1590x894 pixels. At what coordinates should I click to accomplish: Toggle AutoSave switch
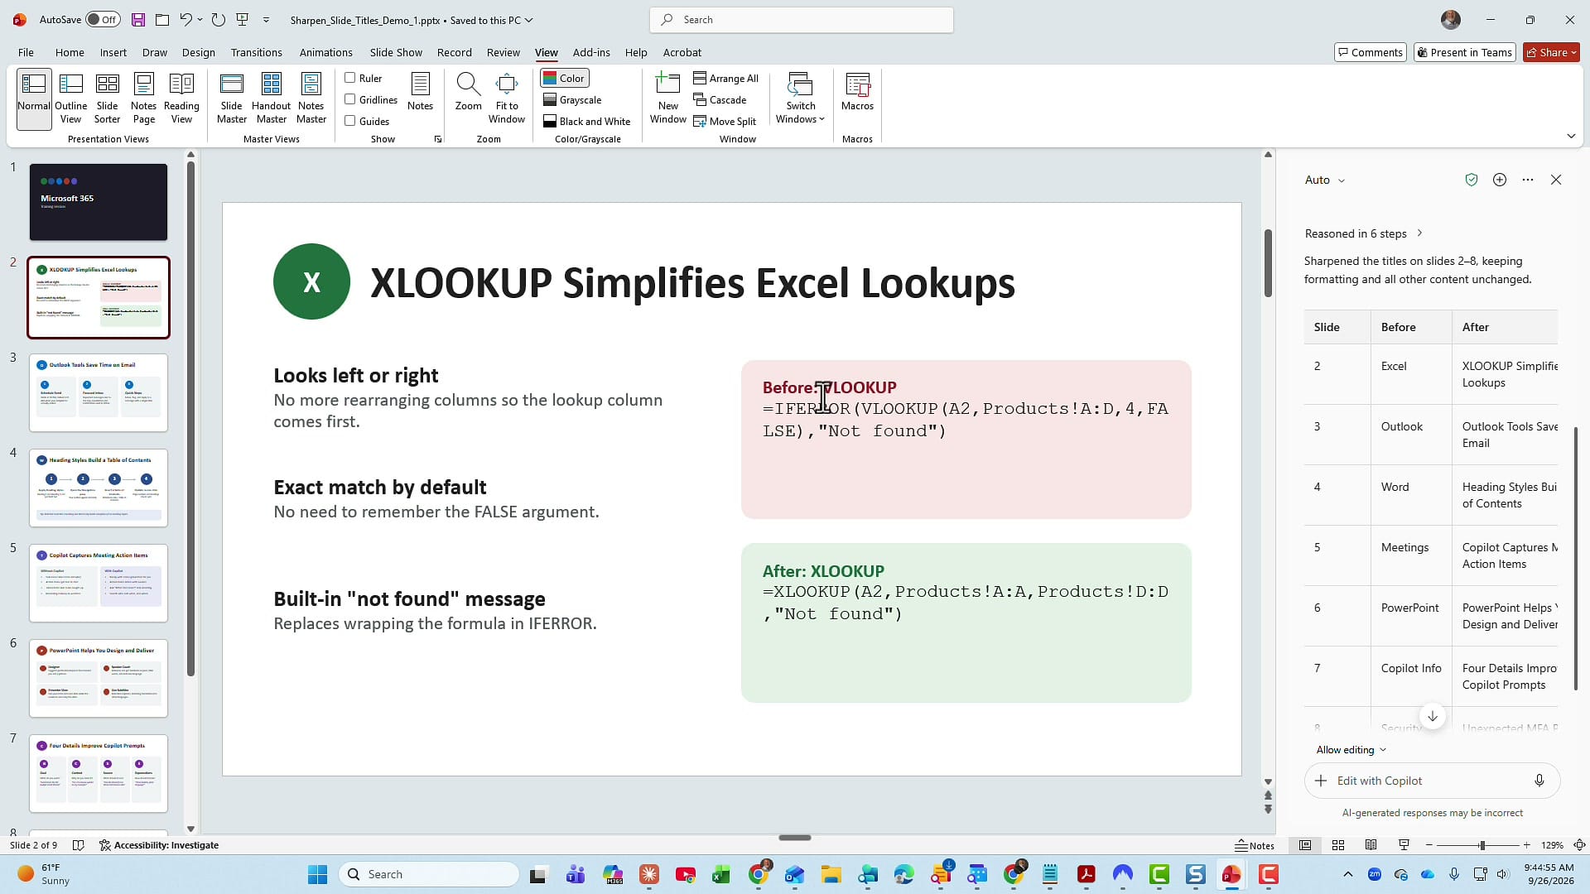coord(104,20)
